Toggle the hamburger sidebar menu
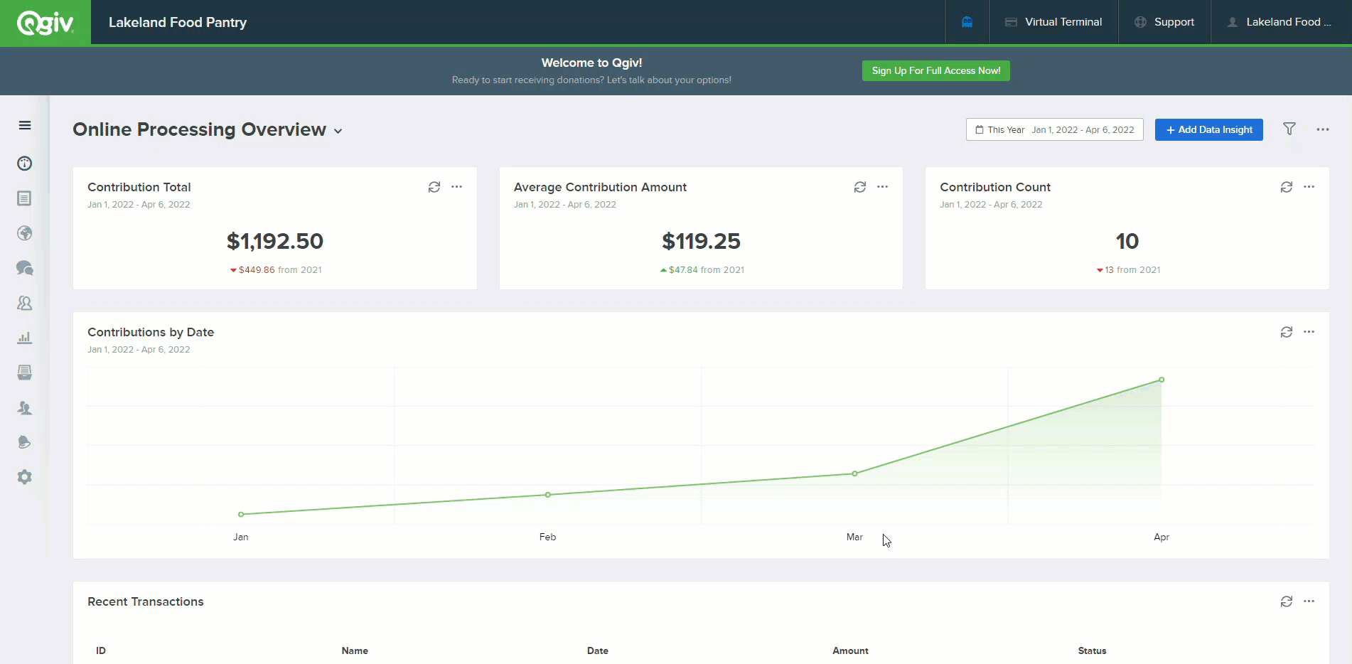Image resolution: width=1352 pixels, height=664 pixels. pyautogui.click(x=25, y=126)
